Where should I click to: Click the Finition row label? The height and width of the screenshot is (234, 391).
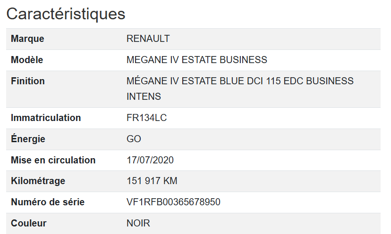(28, 81)
